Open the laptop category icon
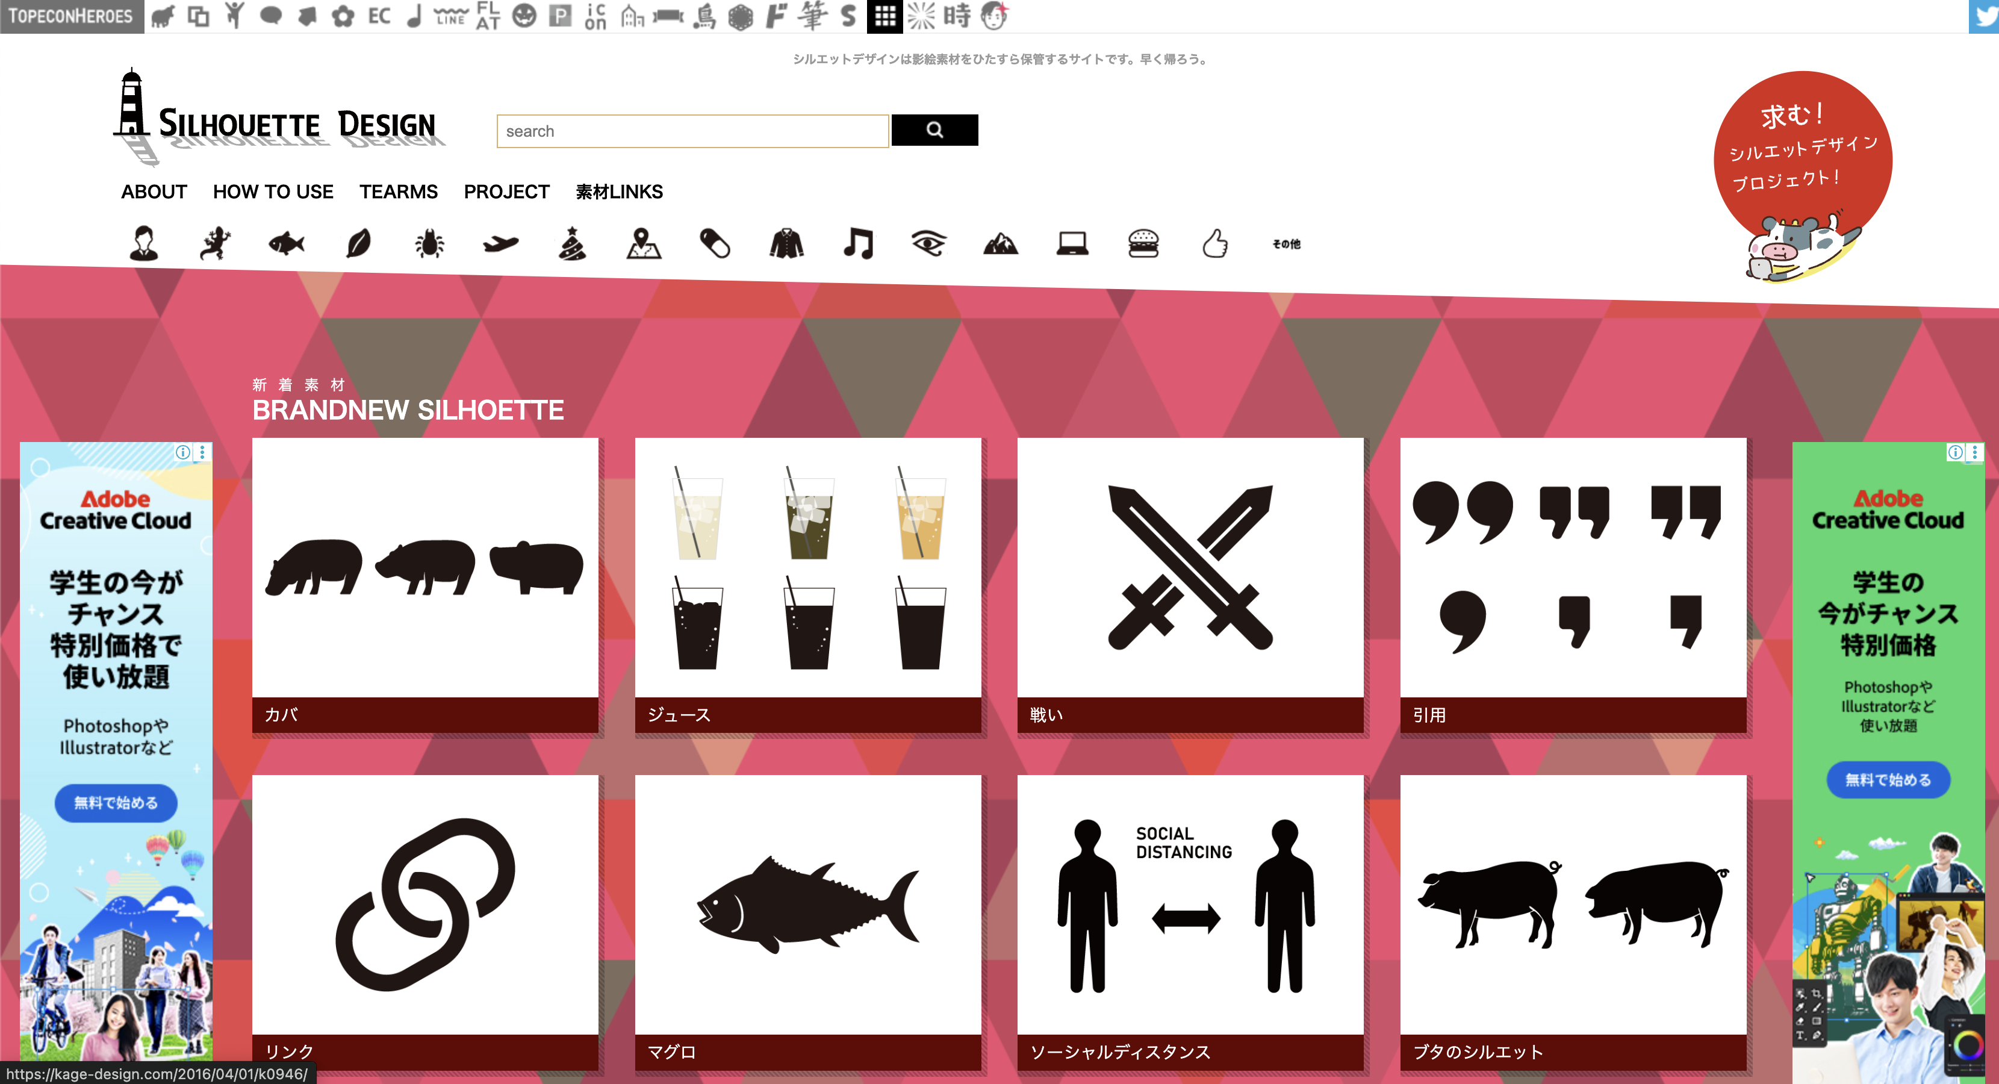The height and width of the screenshot is (1084, 1999). [x=1072, y=245]
